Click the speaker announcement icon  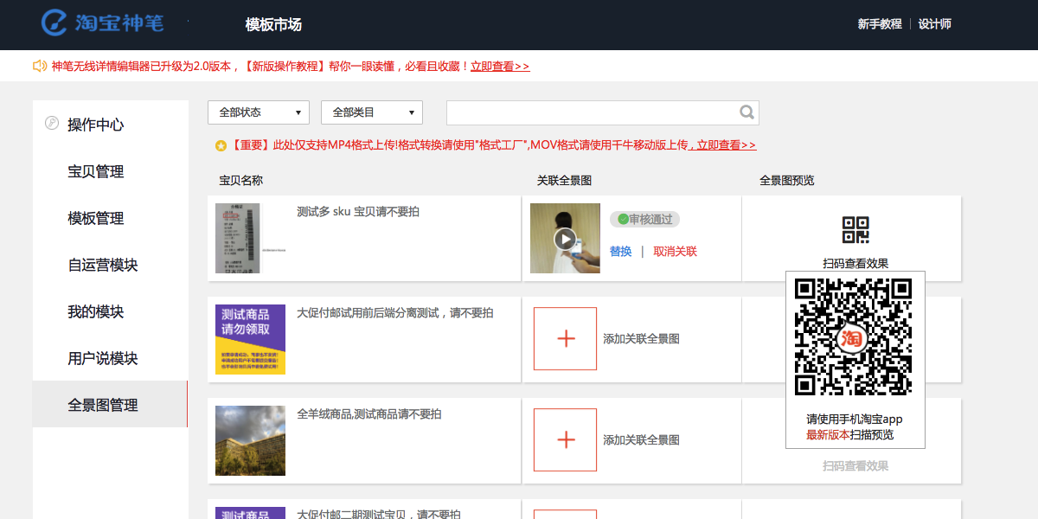[40, 66]
